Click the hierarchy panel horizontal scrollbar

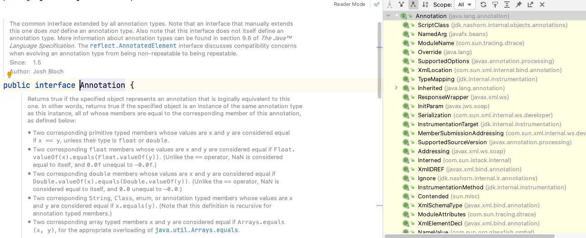click(470, 236)
